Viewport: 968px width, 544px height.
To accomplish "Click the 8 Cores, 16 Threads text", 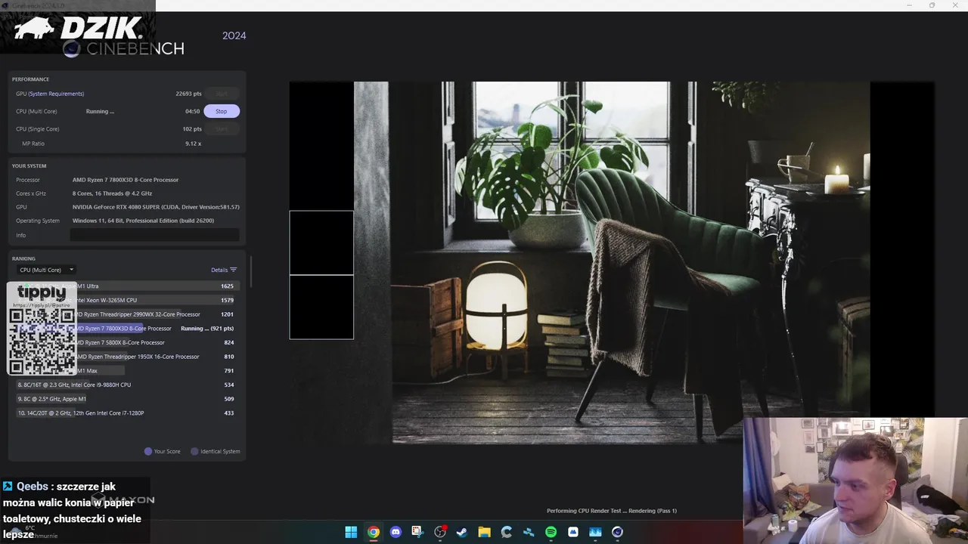I will 112,193.
